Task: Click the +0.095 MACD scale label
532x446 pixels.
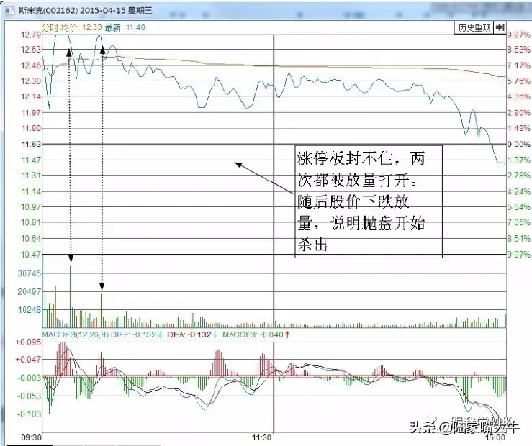Action: pos(29,342)
